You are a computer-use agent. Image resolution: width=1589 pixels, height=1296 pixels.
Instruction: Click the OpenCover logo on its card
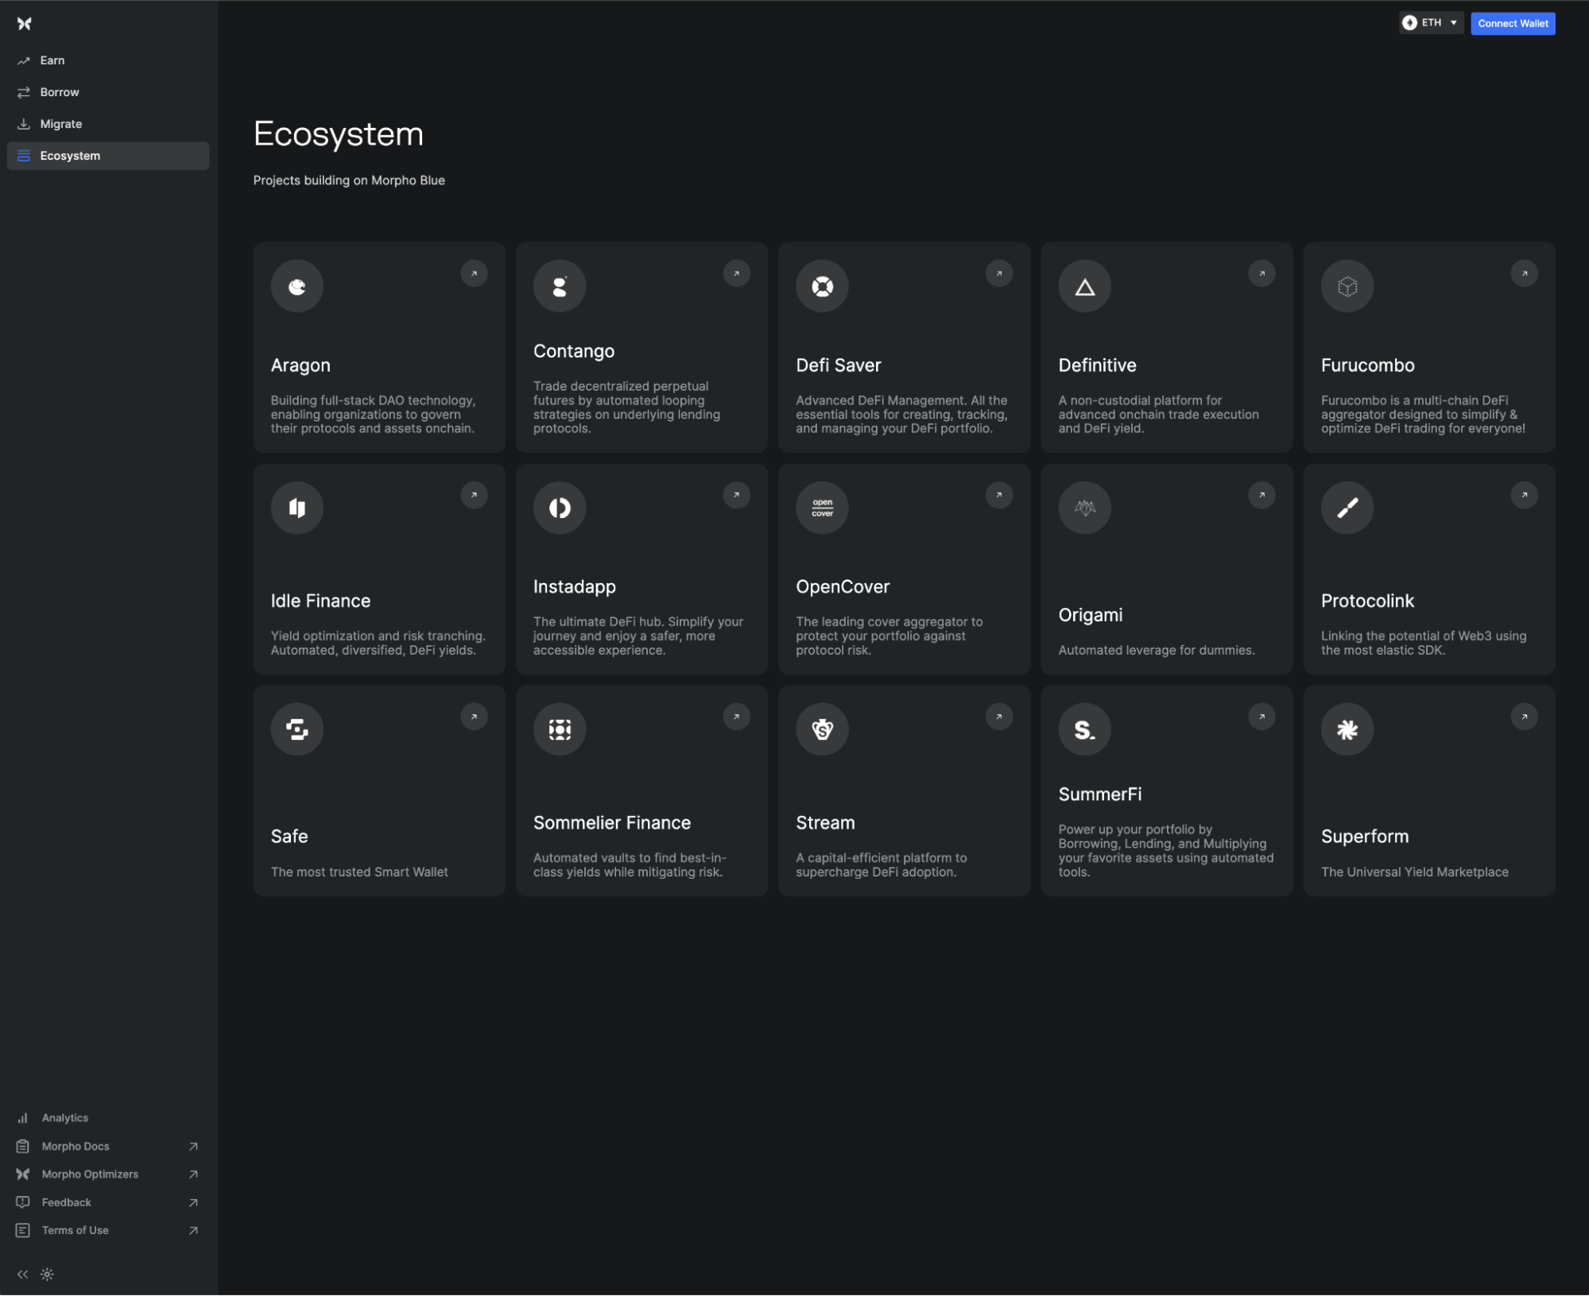pyautogui.click(x=821, y=507)
